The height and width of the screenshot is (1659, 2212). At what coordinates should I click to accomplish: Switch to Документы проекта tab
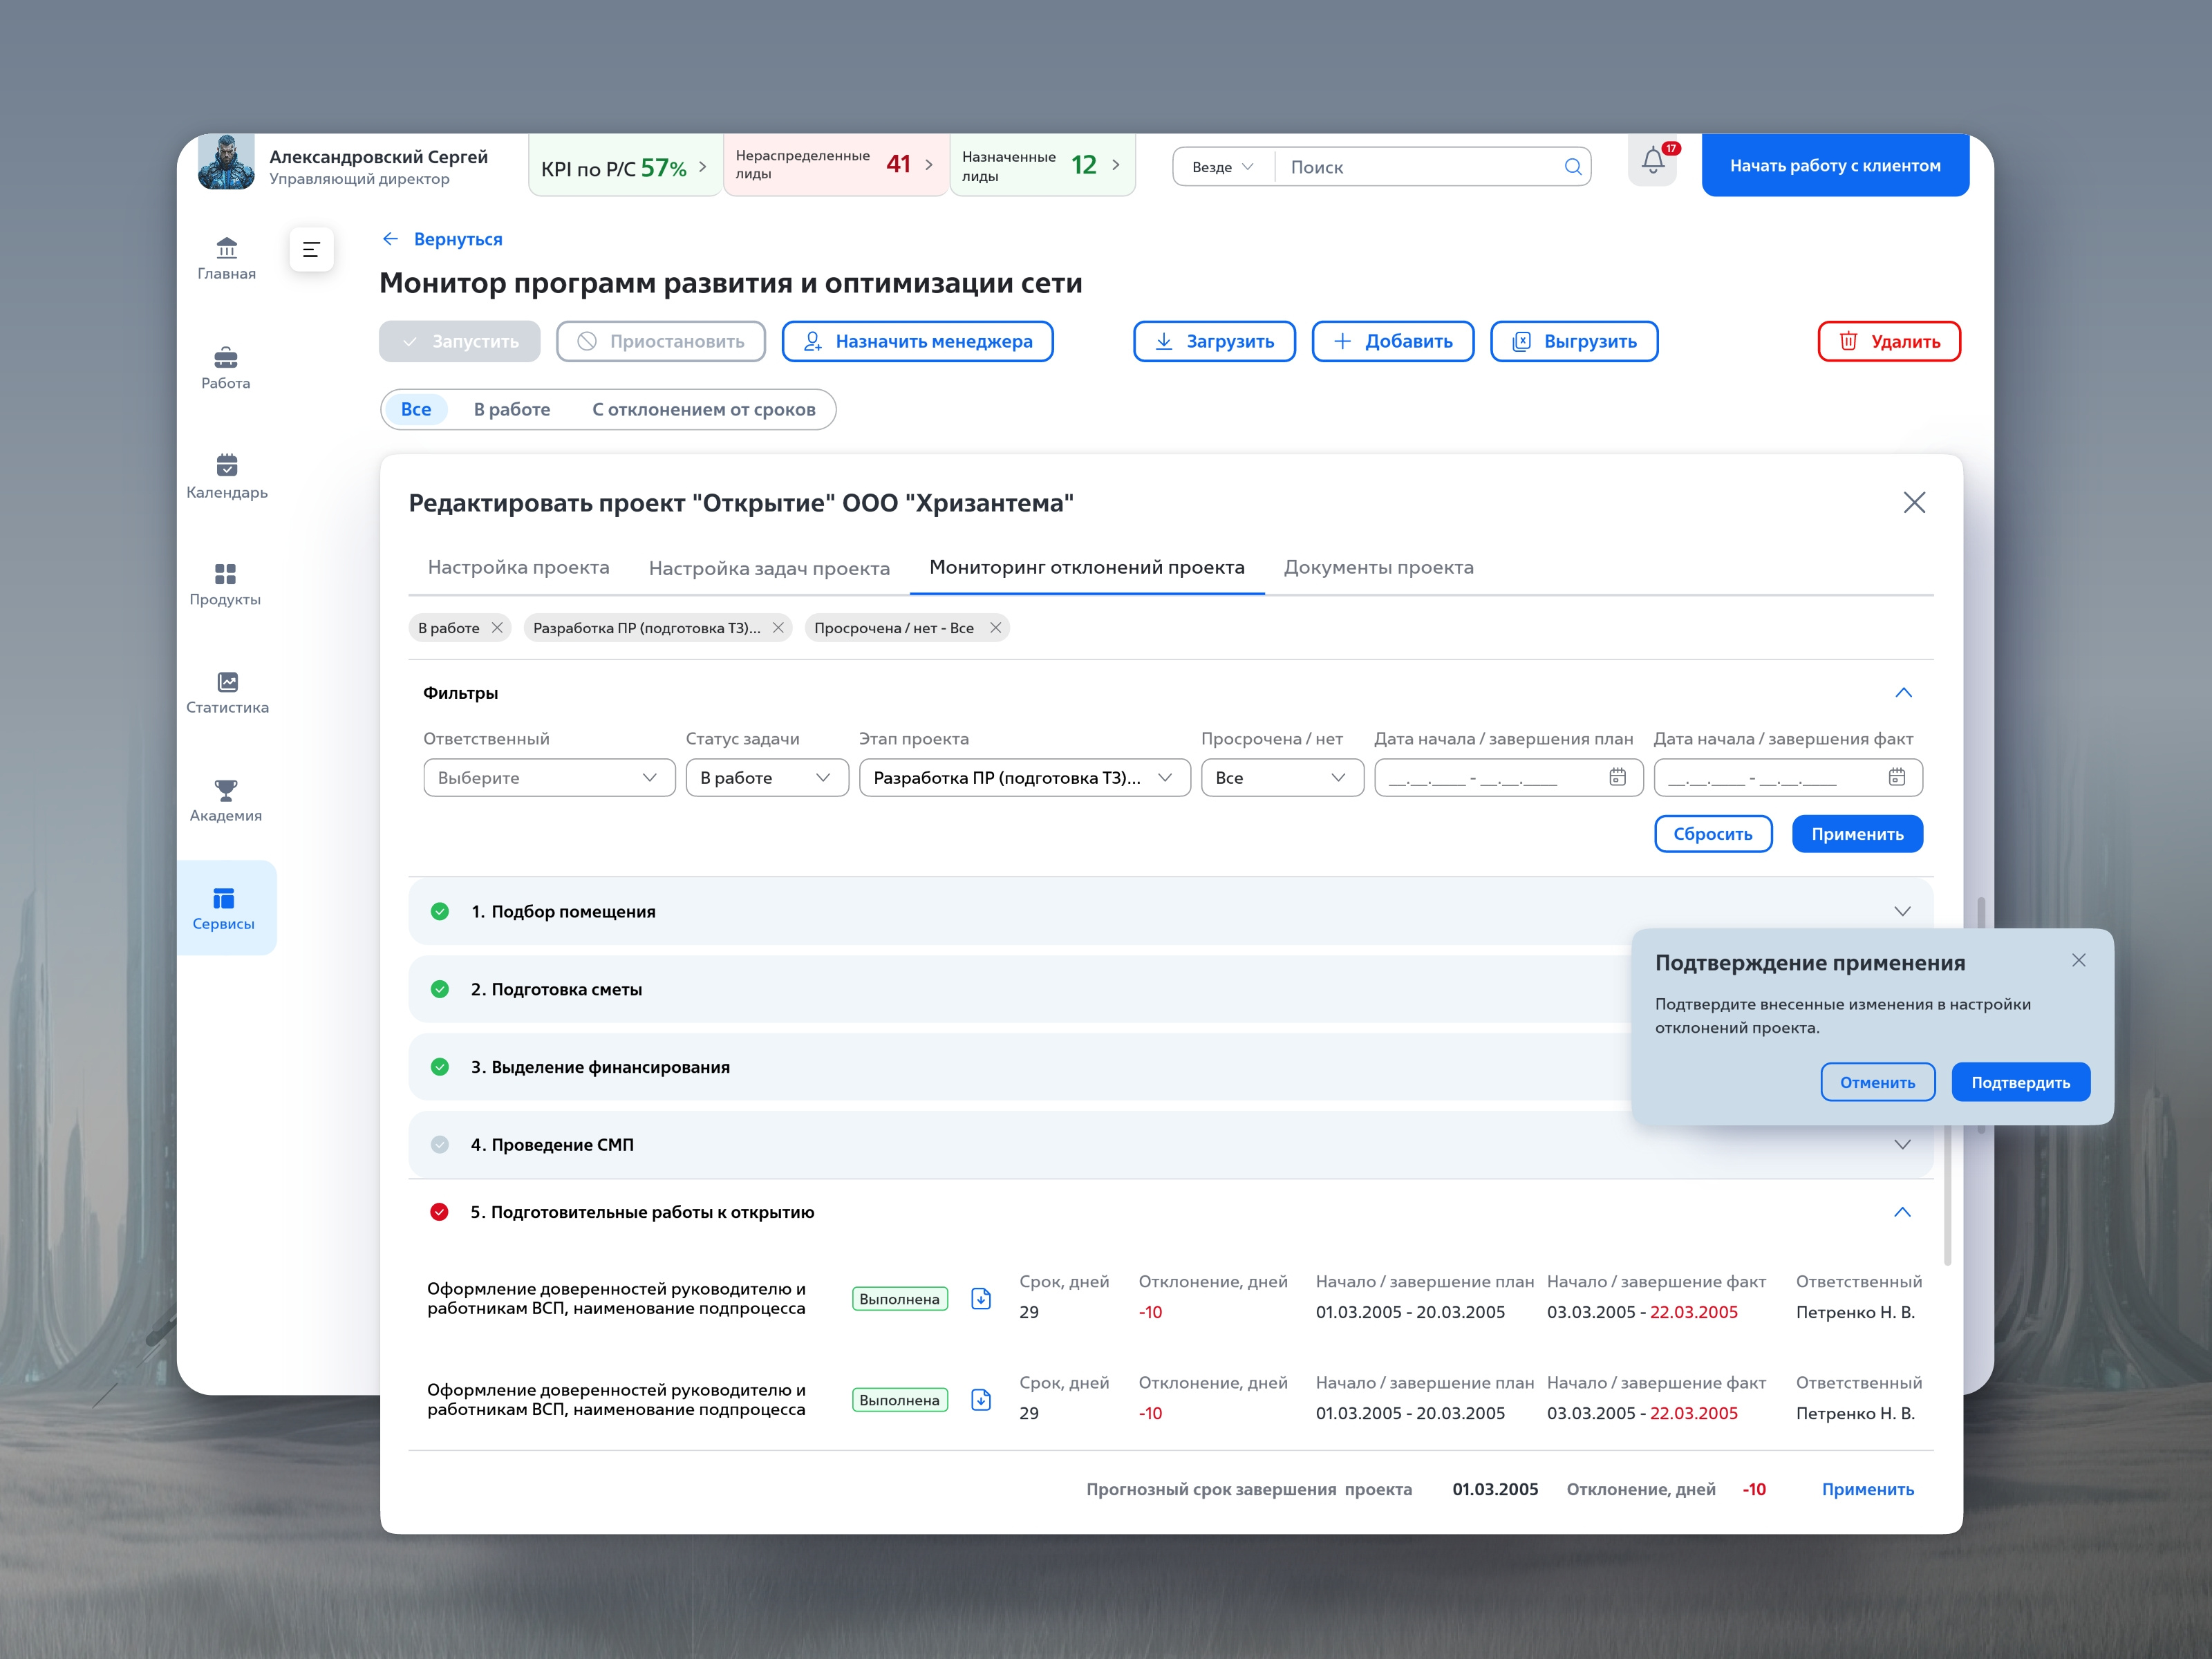pos(1378,567)
